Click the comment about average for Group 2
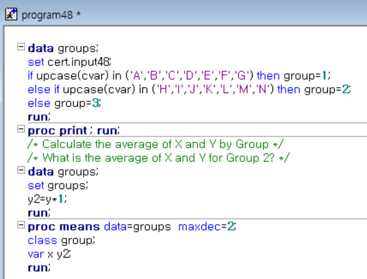 (x=158, y=158)
